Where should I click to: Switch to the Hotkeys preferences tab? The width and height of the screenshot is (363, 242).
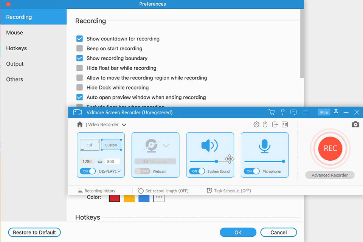(x=34, y=48)
